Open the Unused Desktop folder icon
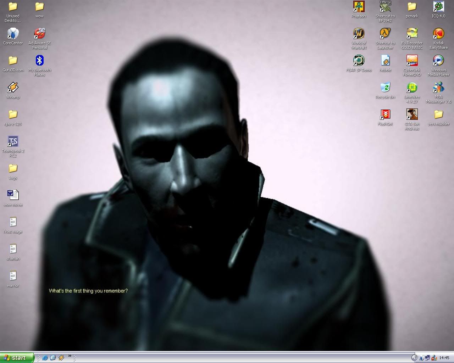454x363 pixels. (x=13, y=7)
